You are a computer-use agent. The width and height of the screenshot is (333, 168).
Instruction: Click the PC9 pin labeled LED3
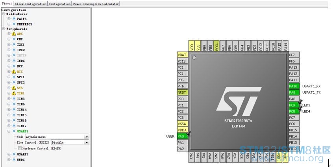coord(294,105)
